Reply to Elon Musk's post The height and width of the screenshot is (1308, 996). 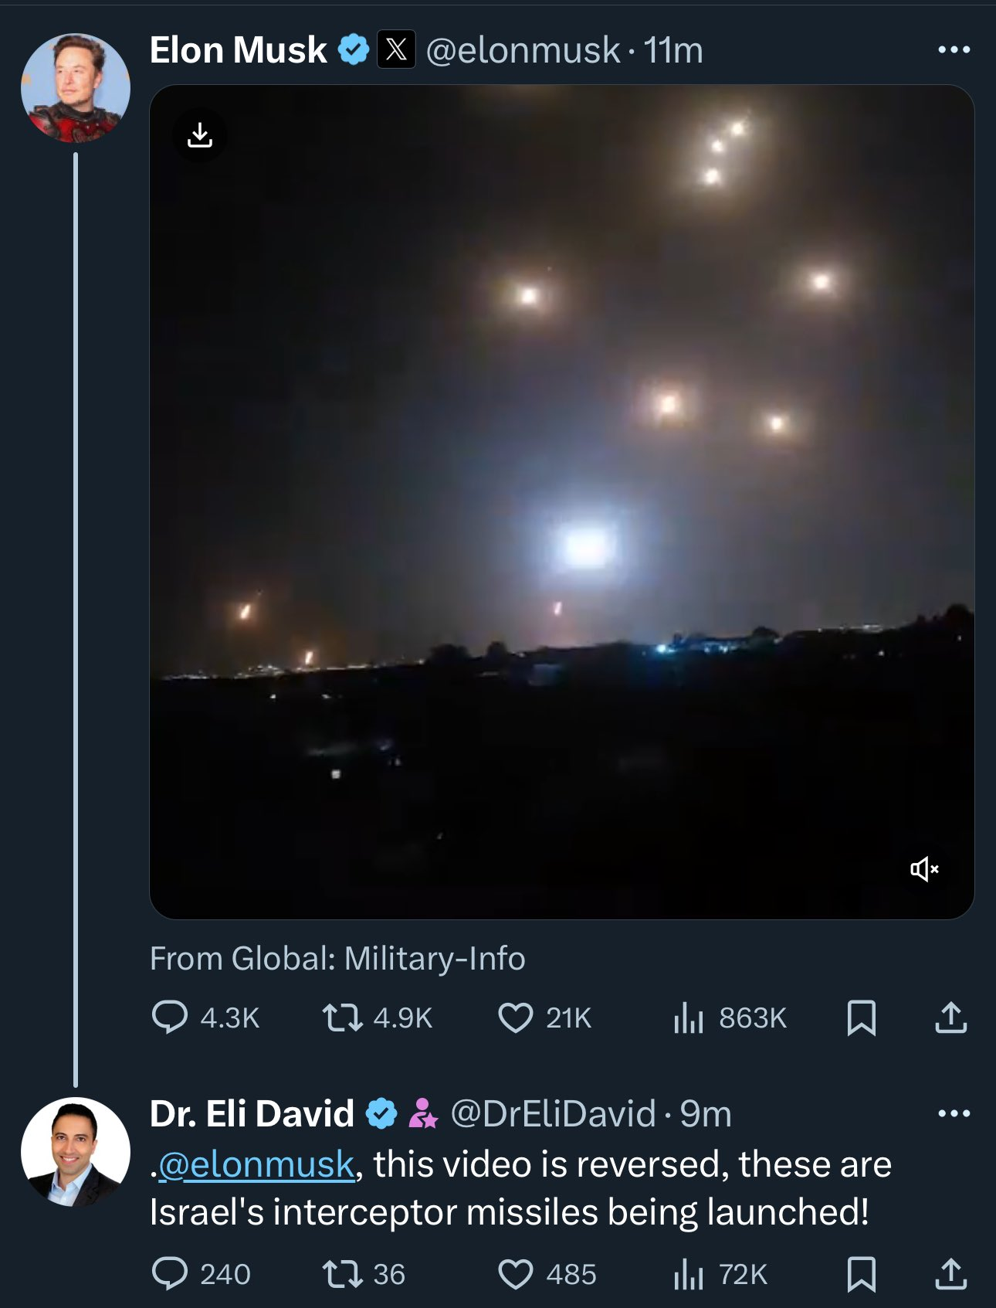[170, 1018]
